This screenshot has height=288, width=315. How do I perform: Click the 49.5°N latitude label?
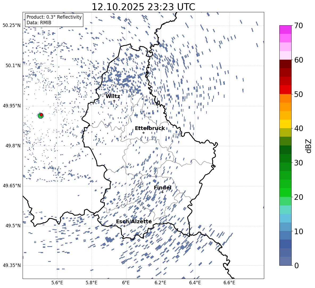(13, 225)
